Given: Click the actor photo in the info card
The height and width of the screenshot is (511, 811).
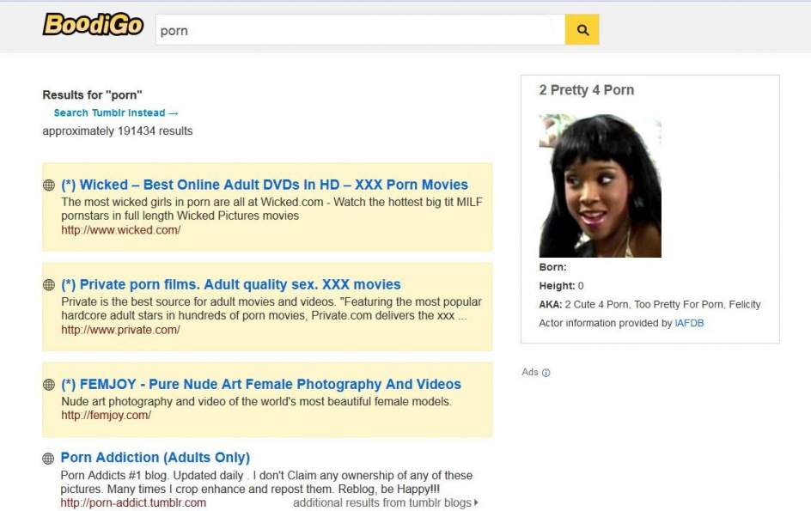Looking at the screenshot, I should [x=600, y=186].
